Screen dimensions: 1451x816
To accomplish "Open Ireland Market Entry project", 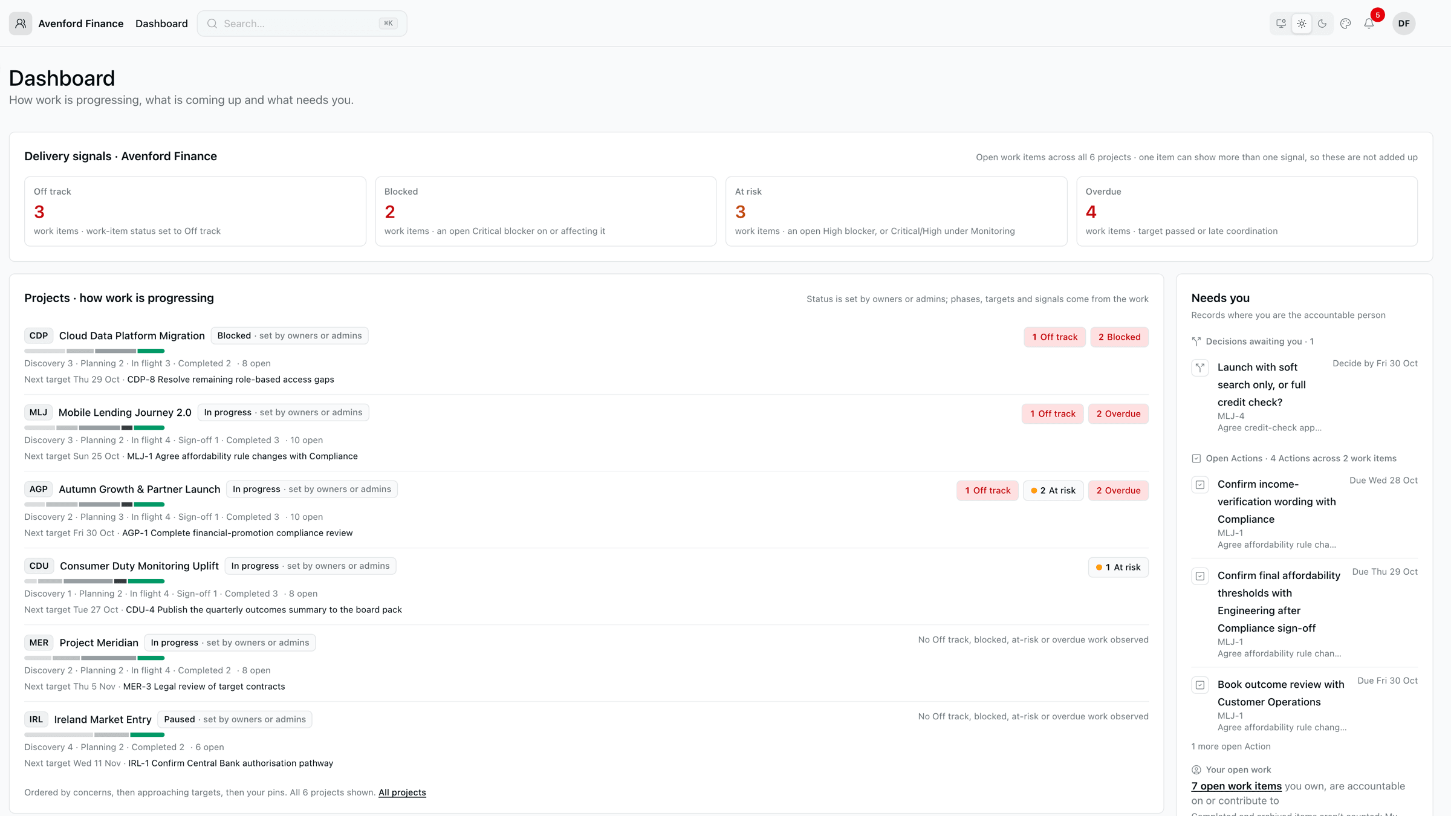I will 102,720.
